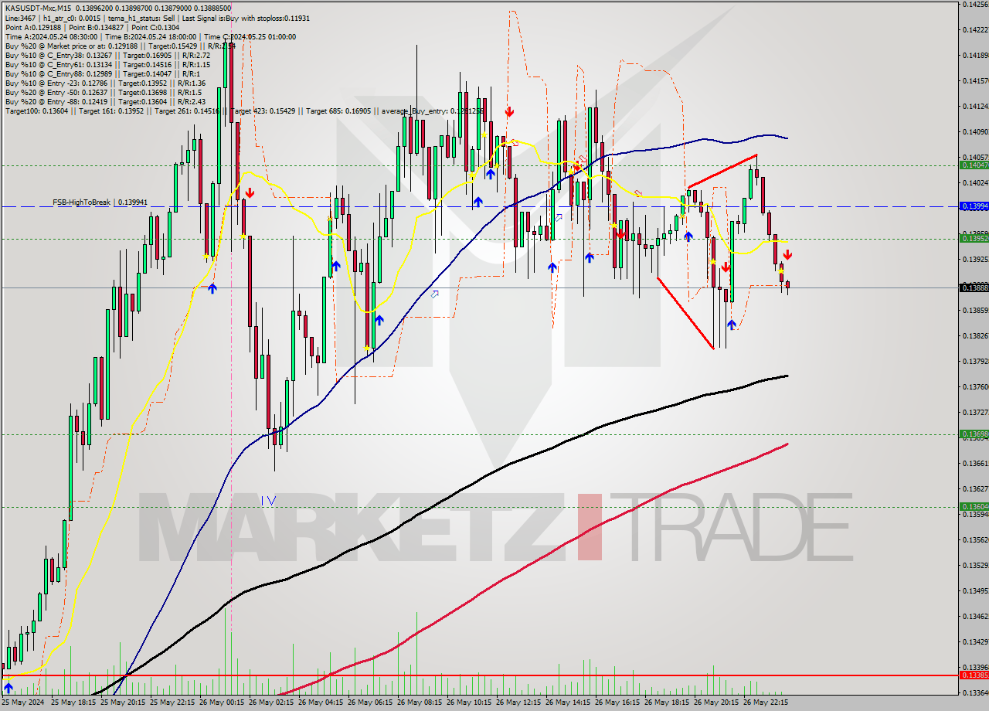This screenshot has width=989, height=711.
Task: Click the 0.13792 price axis label
Action: [x=975, y=362]
